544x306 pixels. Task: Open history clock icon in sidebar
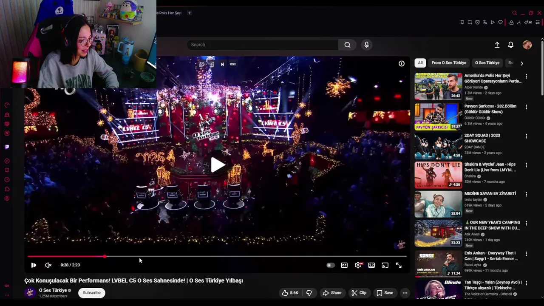tap(7, 179)
